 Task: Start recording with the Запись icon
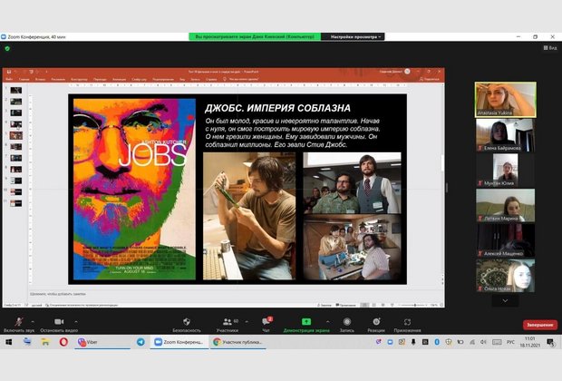(x=347, y=320)
